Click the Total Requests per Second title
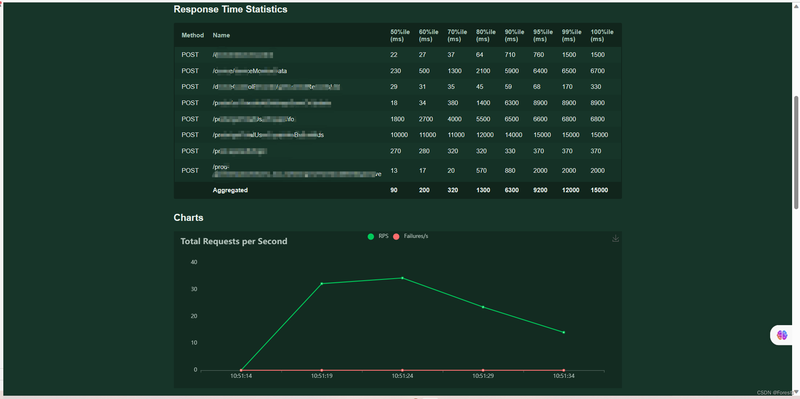Image resolution: width=800 pixels, height=399 pixels. point(234,241)
